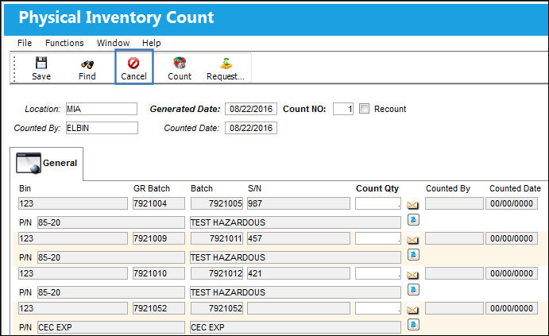Toggle the Recount checkbox

click(x=364, y=109)
